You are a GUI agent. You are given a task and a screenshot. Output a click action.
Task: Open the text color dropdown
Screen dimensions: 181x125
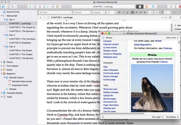(x=150, y=12)
